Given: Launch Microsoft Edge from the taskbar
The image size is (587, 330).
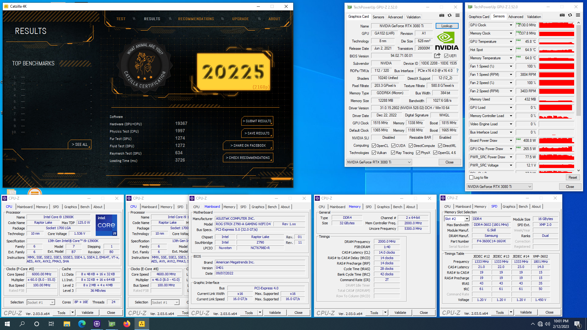Looking at the screenshot, I should [82, 324].
